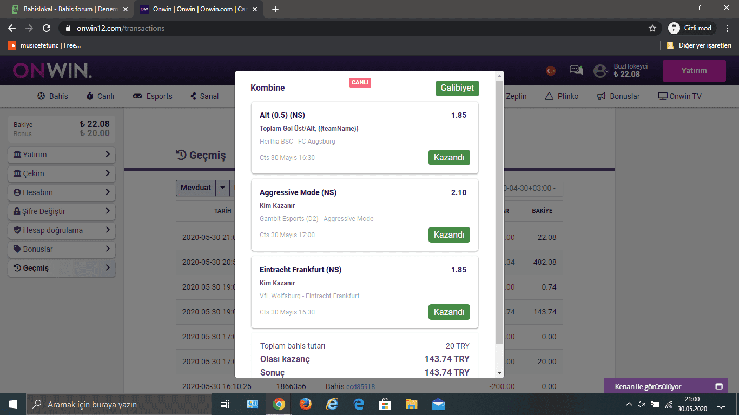Select the Hertha BSC - FC Augsburg text
This screenshot has width=739, height=415.
tap(298, 142)
